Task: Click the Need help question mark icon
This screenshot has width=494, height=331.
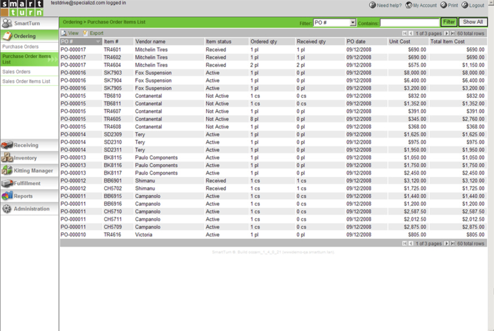Action: click(372, 5)
